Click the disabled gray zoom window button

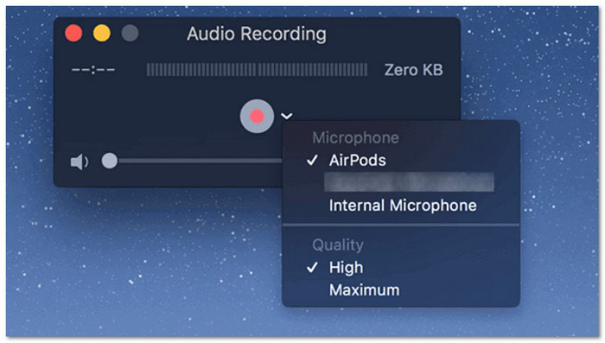pos(130,33)
